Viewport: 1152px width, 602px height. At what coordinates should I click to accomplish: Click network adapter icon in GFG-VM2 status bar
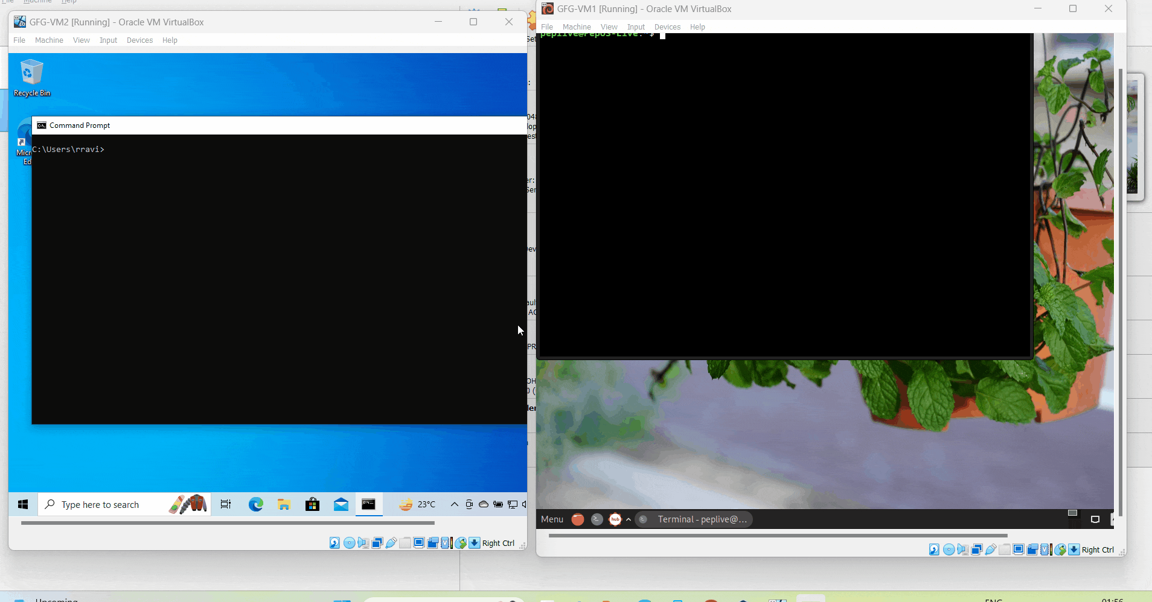(x=377, y=543)
